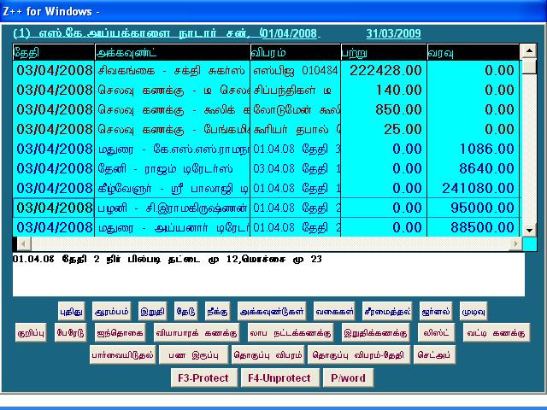The height and width of the screenshot is (410, 547).
Task: Select the credit amount 95000.00
Action: point(473,208)
